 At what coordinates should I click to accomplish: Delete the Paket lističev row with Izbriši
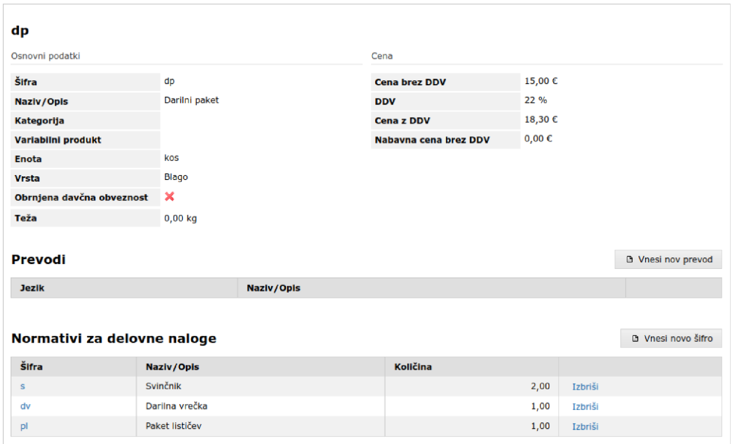pyautogui.click(x=585, y=426)
